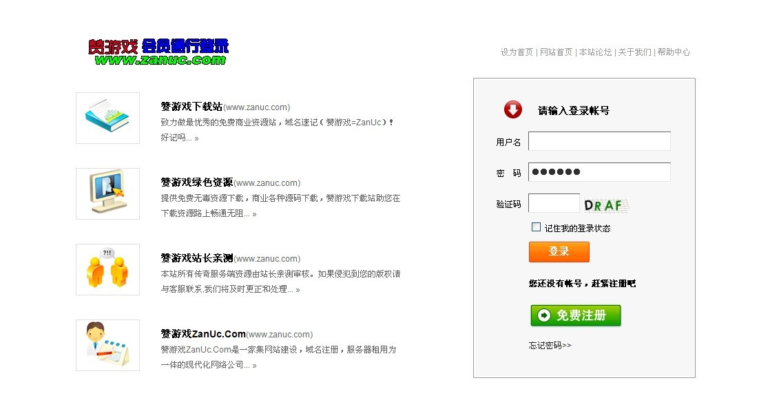Click the computer monitor green resources icon
Image resolution: width=759 pixels, height=409 pixels.
pos(107,193)
